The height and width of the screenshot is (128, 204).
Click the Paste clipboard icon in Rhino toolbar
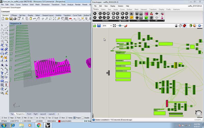[x=31, y=19]
